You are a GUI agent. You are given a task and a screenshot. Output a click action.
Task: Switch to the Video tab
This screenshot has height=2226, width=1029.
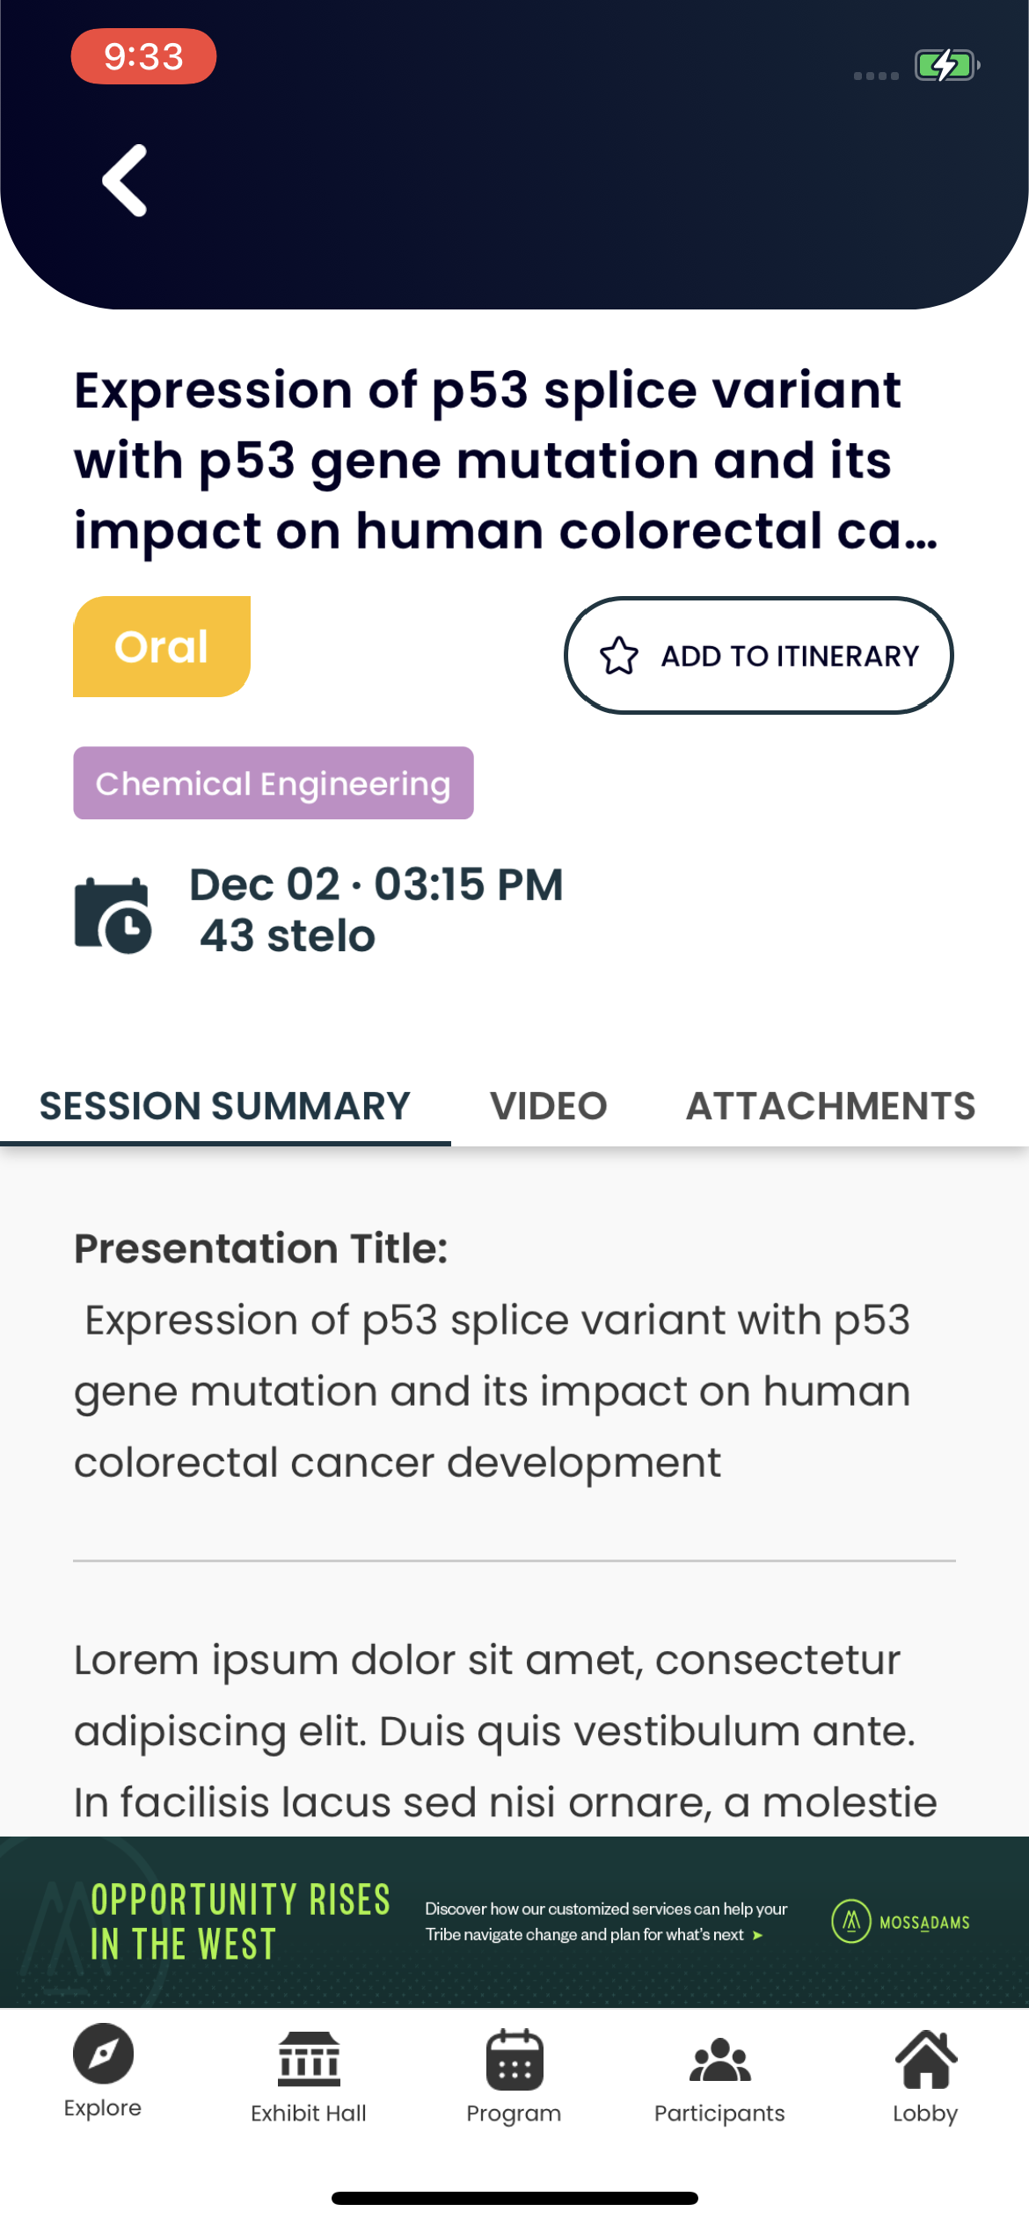[549, 1106]
